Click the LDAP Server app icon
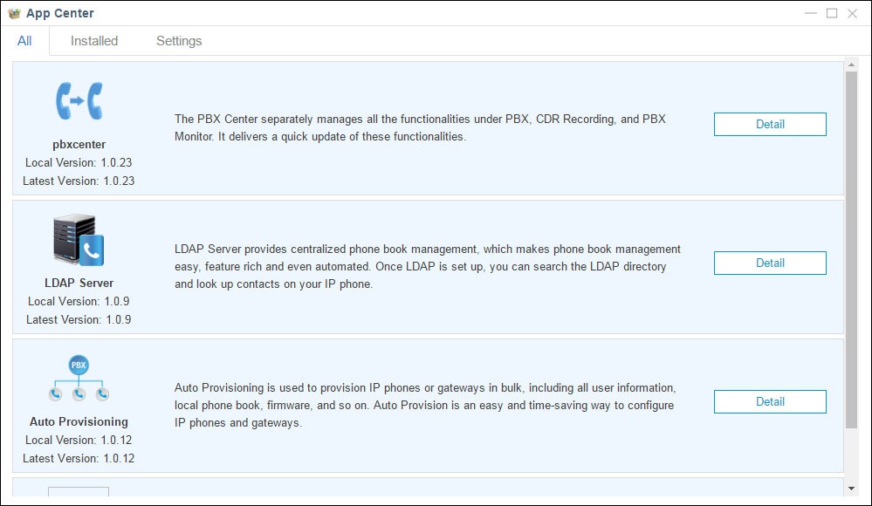872x506 pixels. 79,241
